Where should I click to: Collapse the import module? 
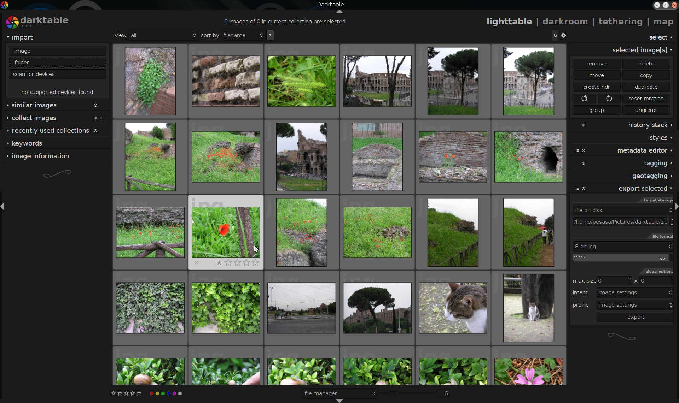click(x=22, y=37)
